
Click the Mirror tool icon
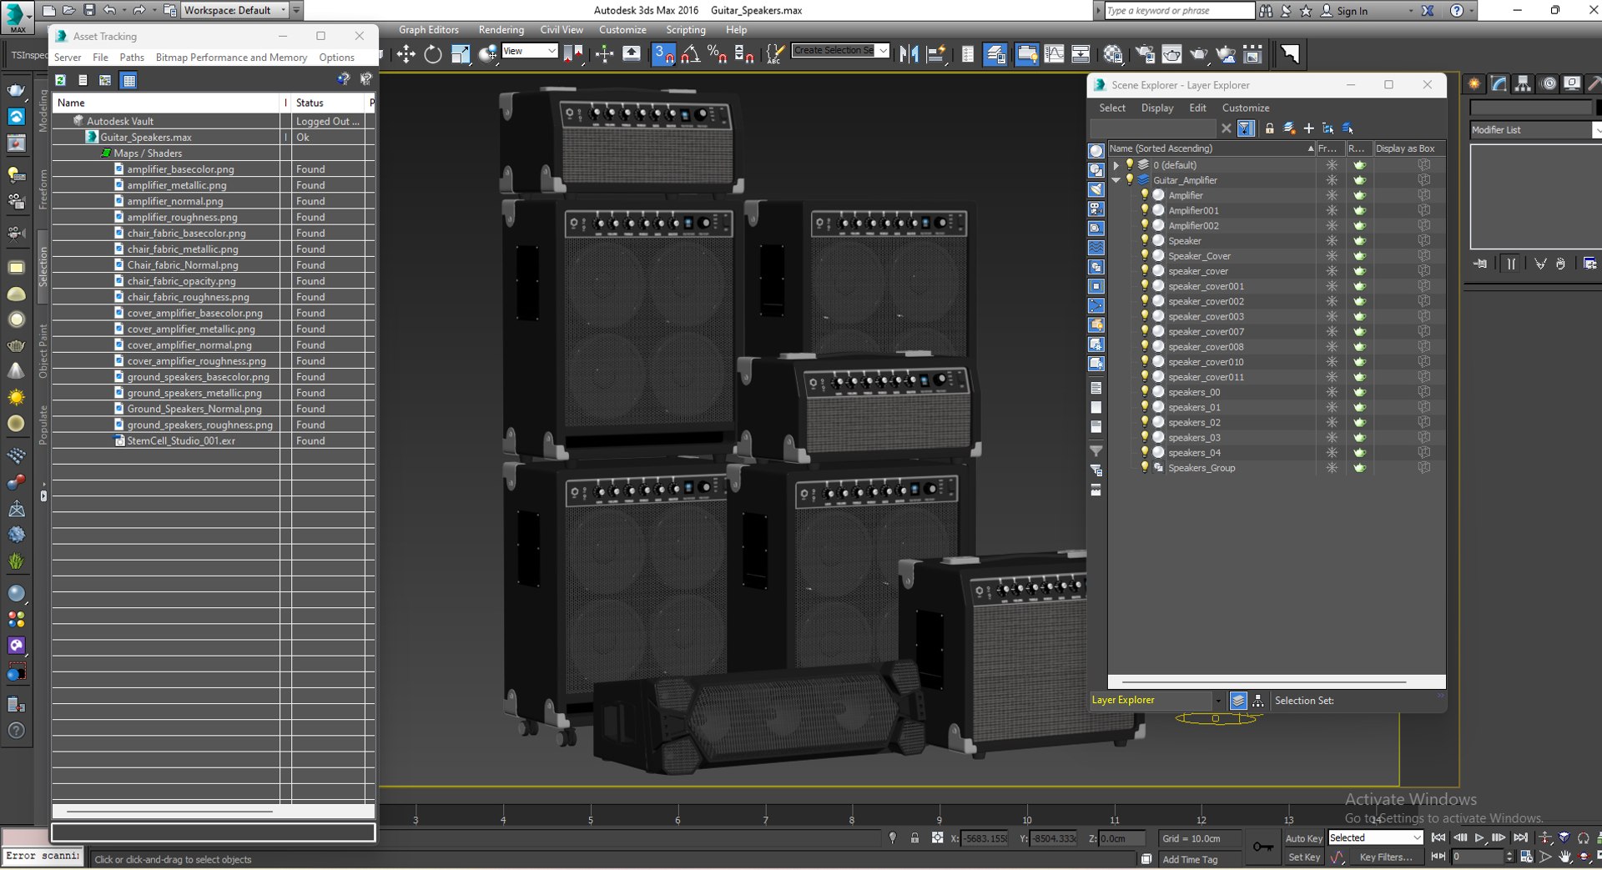click(909, 54)
